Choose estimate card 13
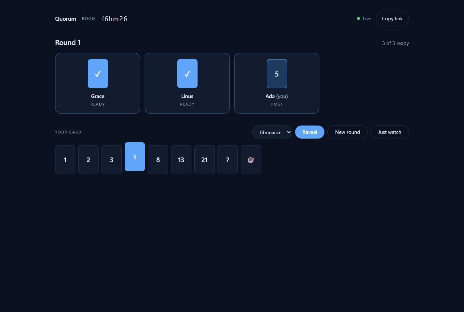The image size is (464, 312). tap(181, 160)
